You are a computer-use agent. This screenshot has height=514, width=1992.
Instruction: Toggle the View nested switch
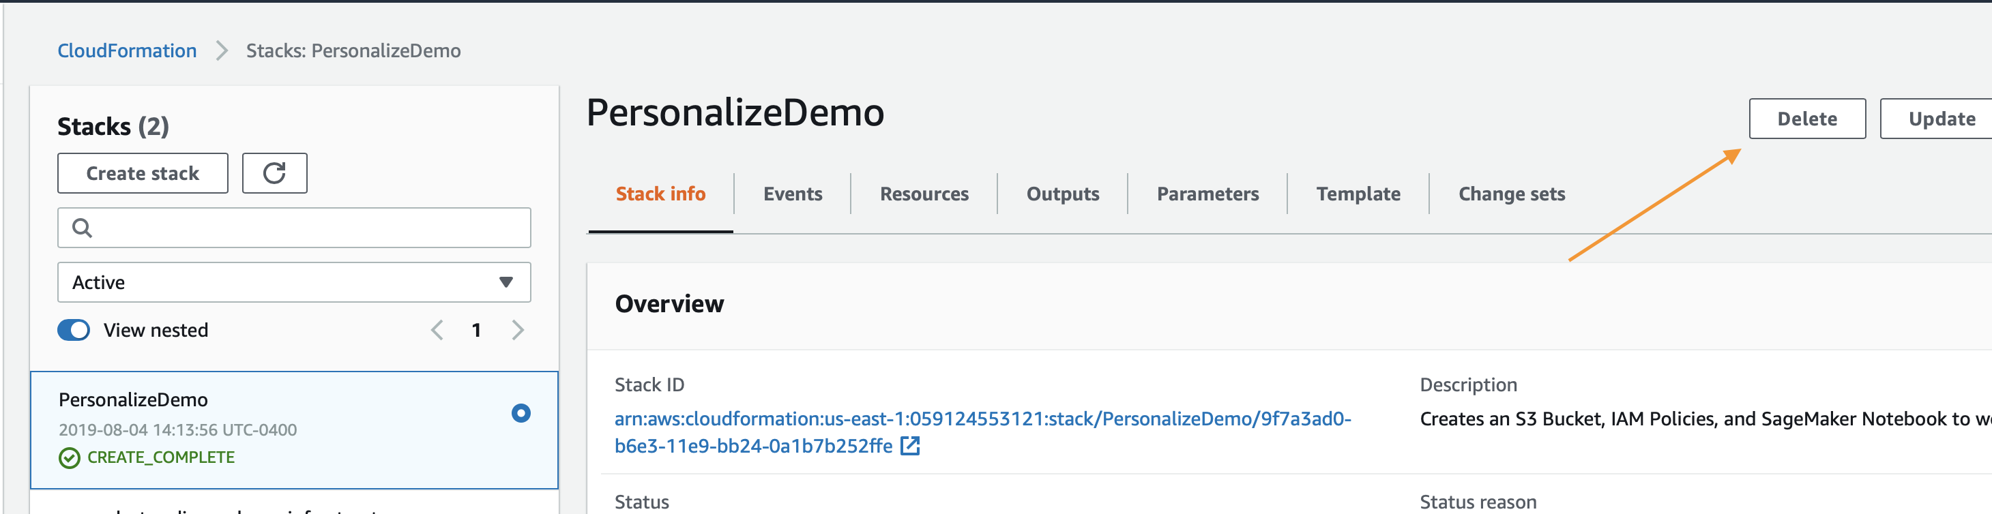click(x=74, y=330)
